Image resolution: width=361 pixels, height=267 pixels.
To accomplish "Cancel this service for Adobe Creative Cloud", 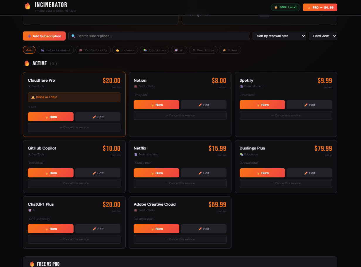I will pyautogui.click(x=180, y=239).
